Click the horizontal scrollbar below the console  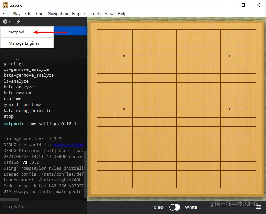(x=10, y=199)
